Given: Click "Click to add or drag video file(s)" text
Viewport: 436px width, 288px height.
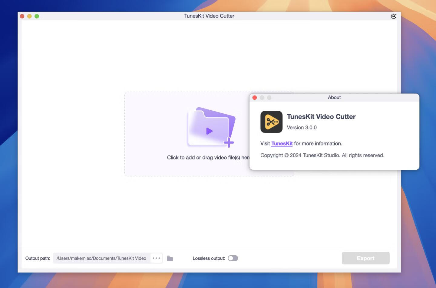Looking at the screenshot, I should pos(208,158).
